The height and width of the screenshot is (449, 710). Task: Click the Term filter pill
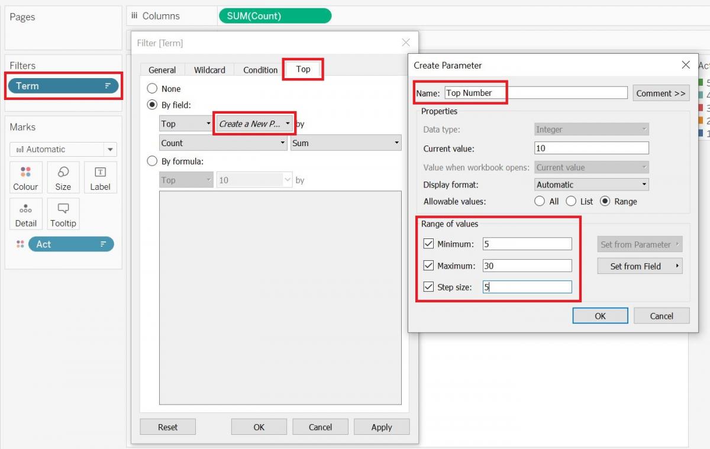(63, 86)
